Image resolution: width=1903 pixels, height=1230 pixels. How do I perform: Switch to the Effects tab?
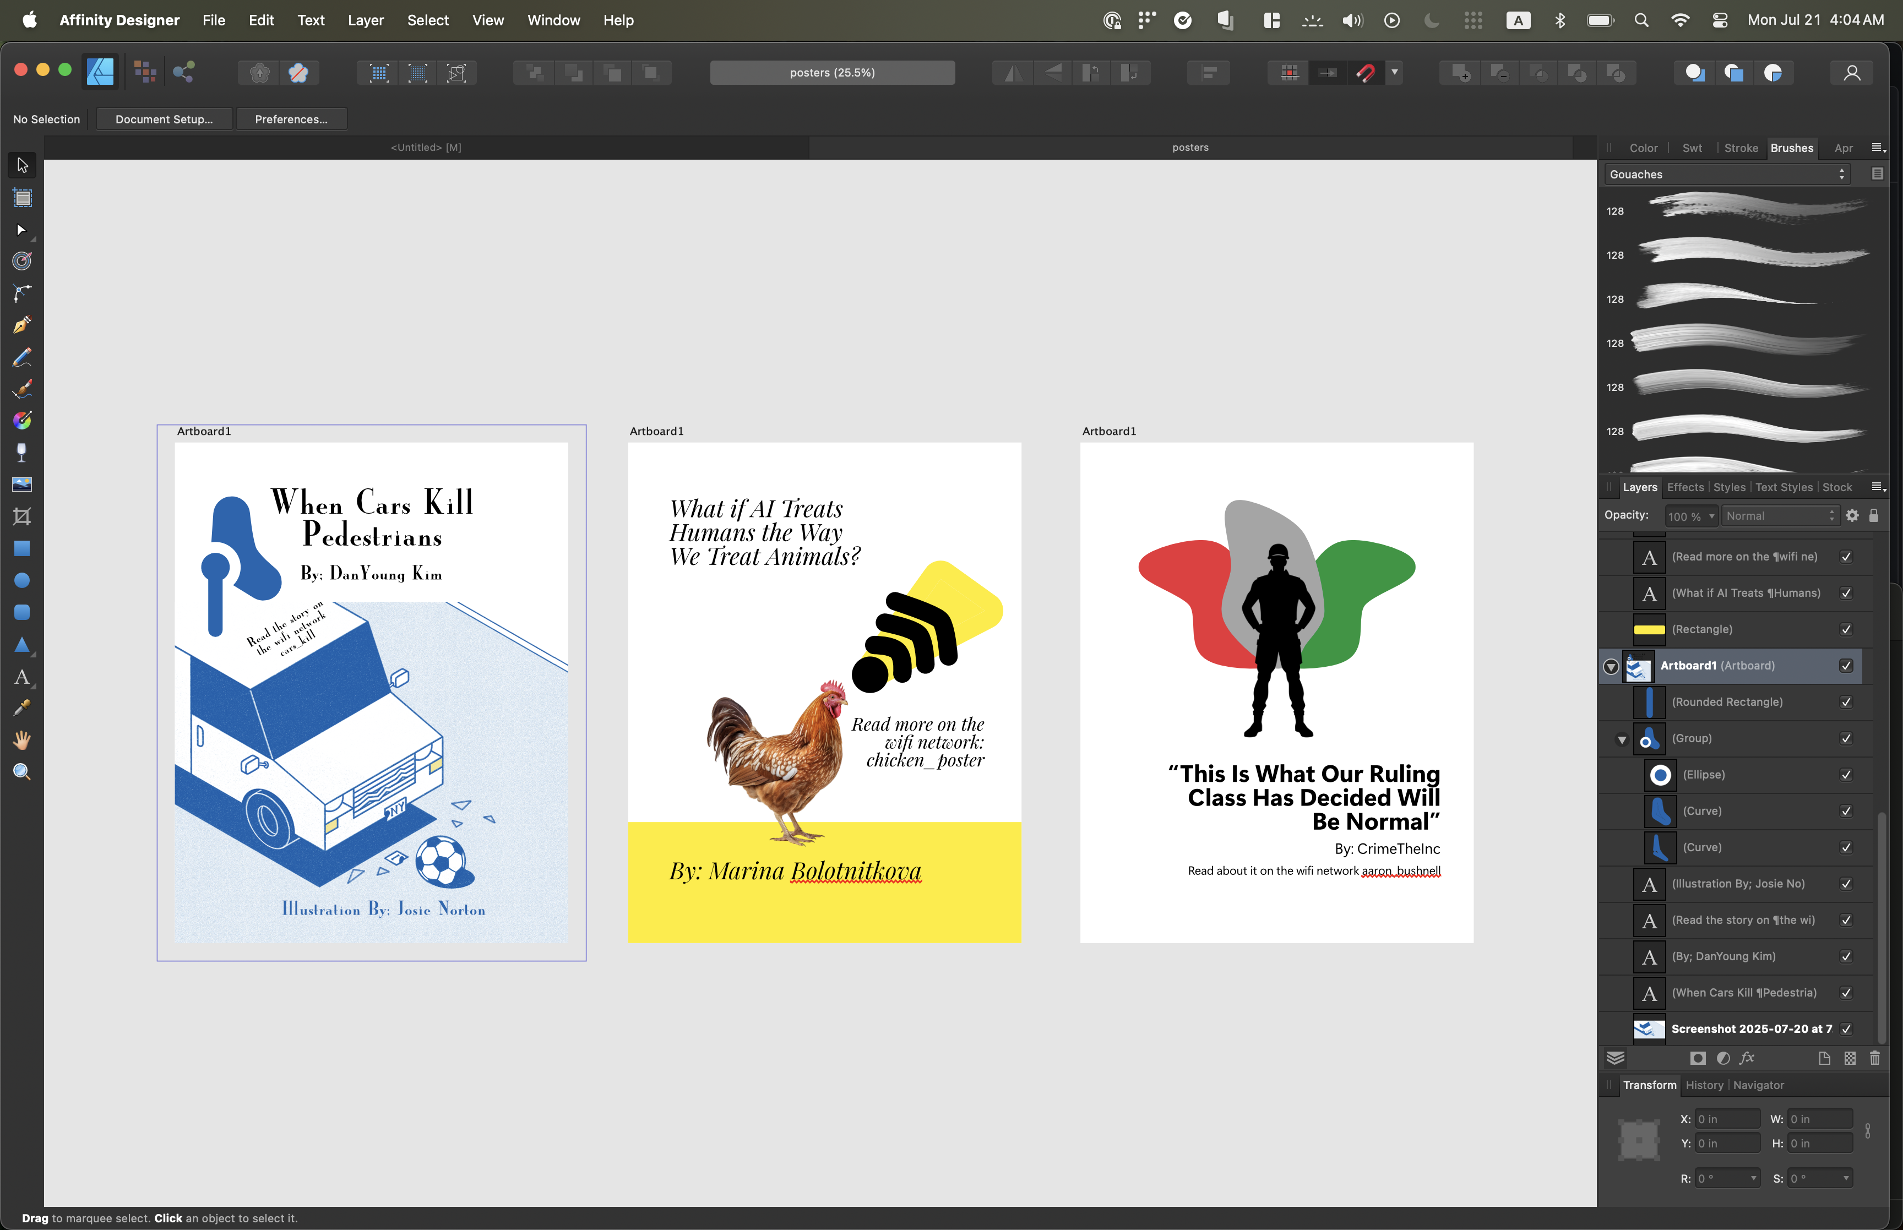pyautogui.click(x=1685, y=487)
